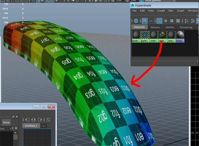The width and height of the screenshot is (199, 146).
Task: Add a new tab next to Untitled_1
Action: click(43, 126)
